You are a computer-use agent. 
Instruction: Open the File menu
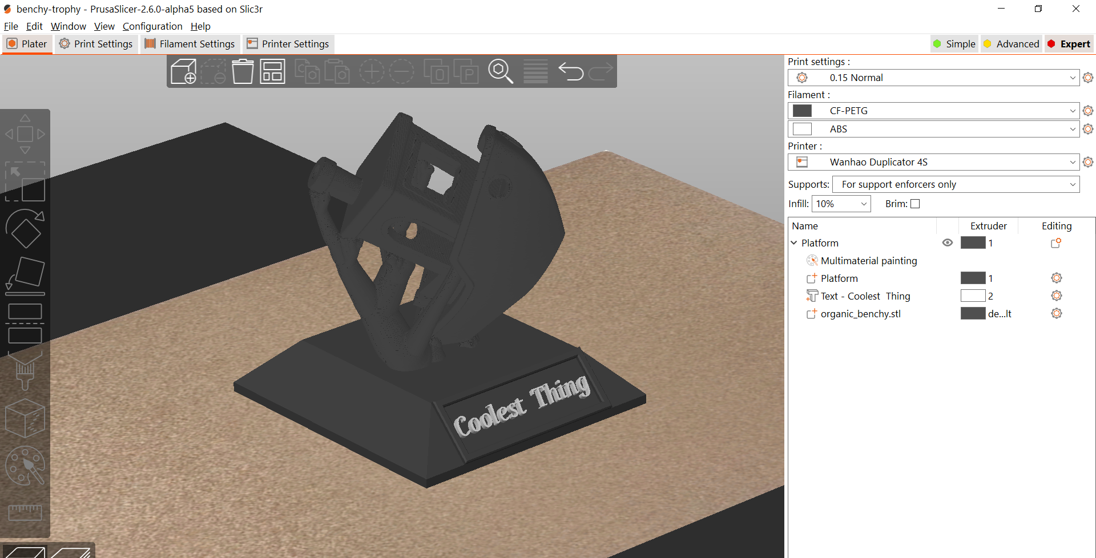tap(11, 26)
